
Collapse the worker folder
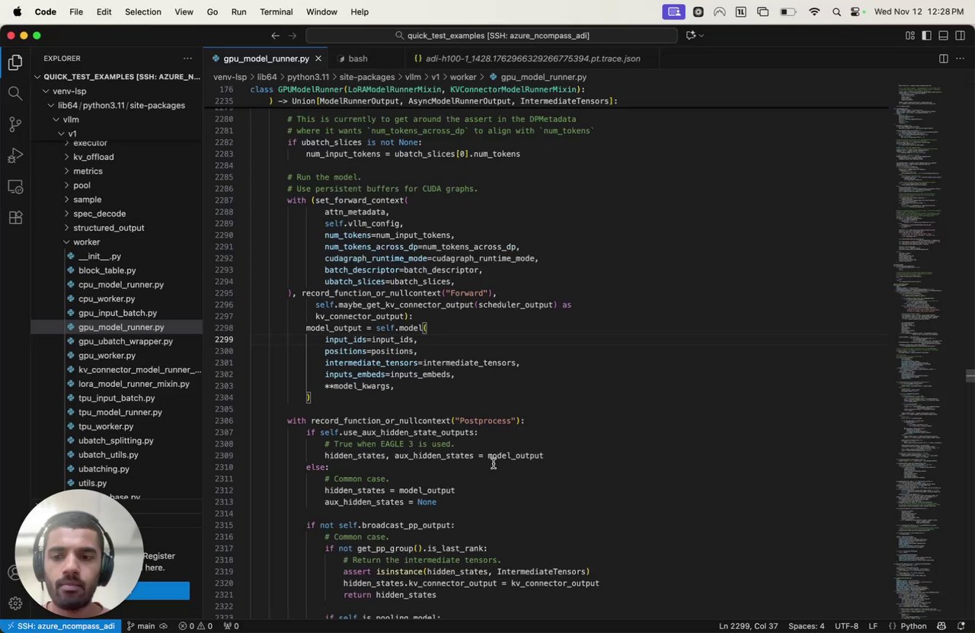click(86, 242)
